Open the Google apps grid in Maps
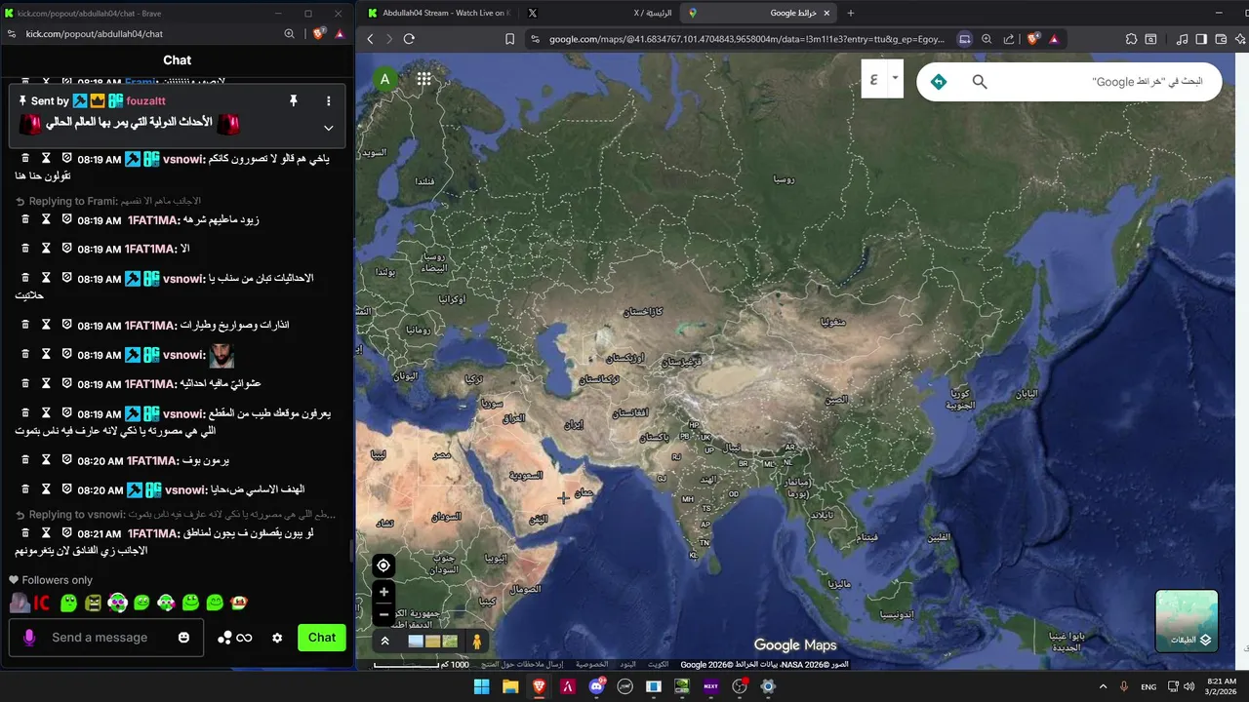Screen dimensions: 1249x702 [x=423, y=80]
